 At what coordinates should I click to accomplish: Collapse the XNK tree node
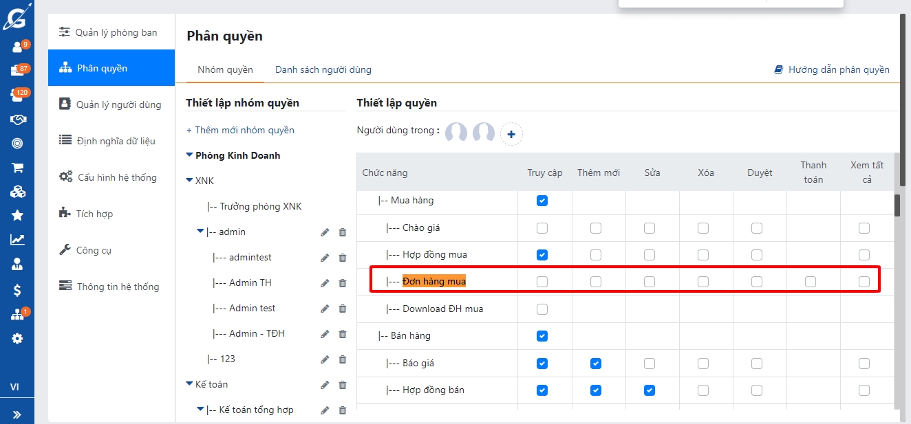coord(190,181)
